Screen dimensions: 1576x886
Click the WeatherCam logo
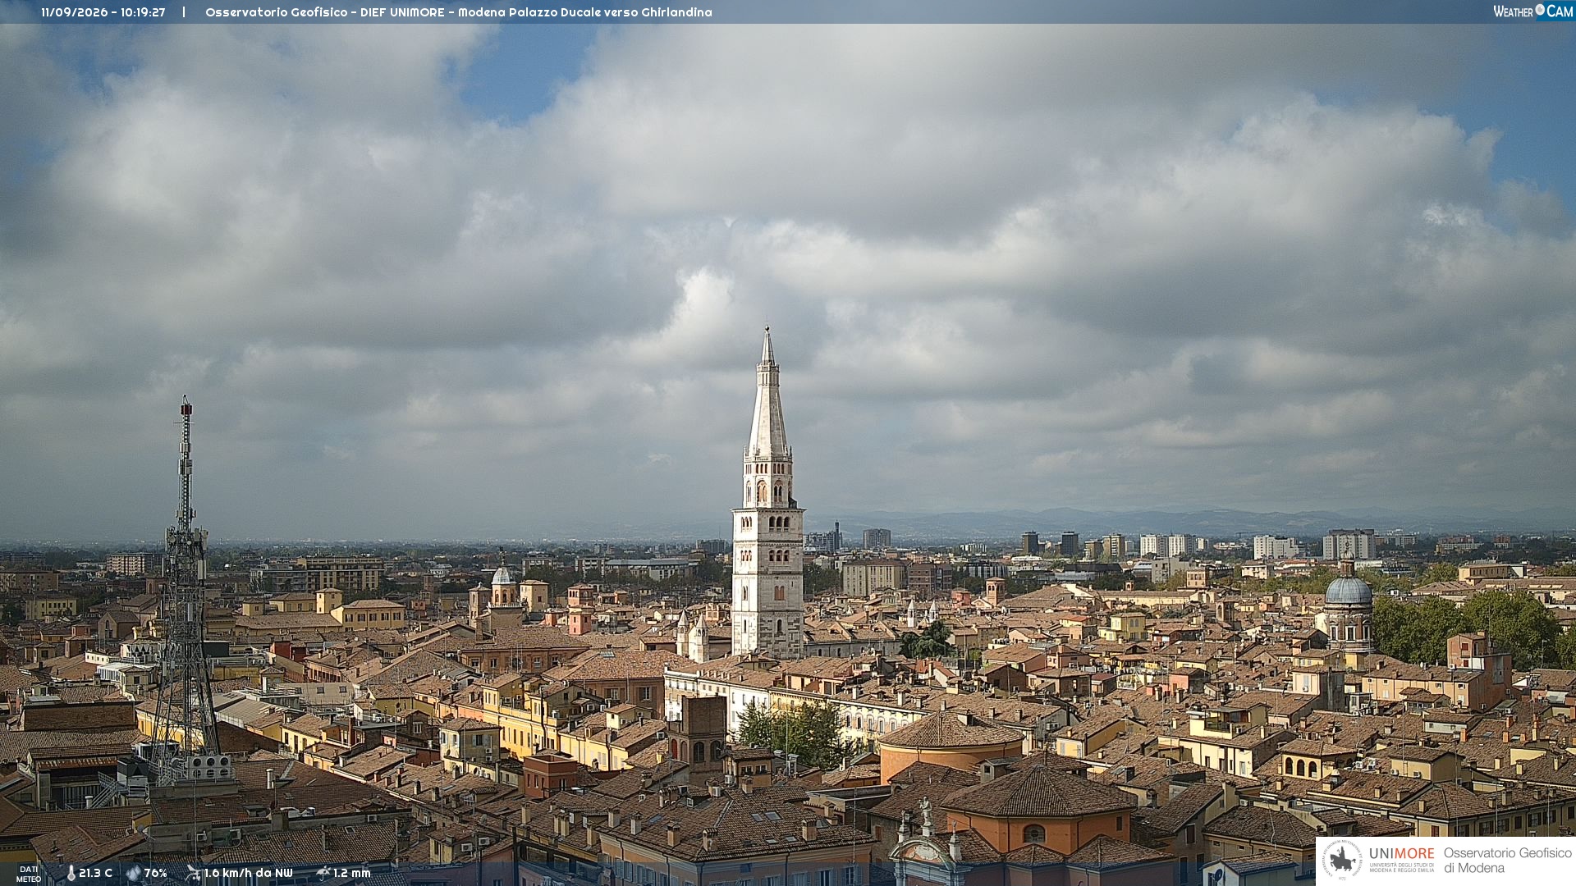[x=1532, y=11]
